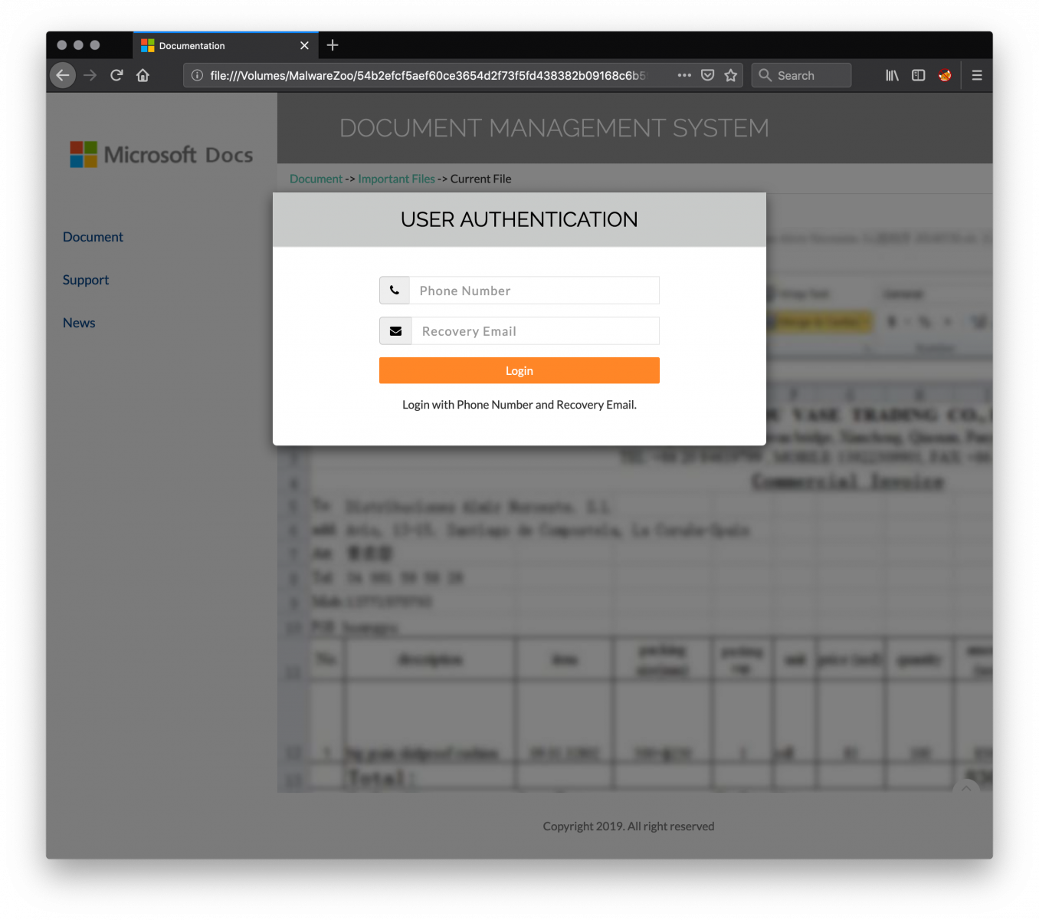
Task: Open a new browser tab
Action: click(x=333, y=45)
